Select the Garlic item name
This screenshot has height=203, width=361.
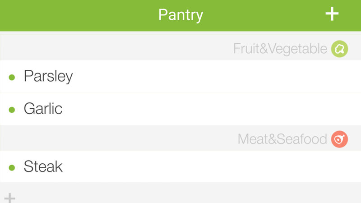[x=43, y=109]
